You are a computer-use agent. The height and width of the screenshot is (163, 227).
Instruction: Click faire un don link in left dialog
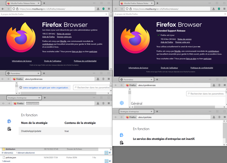(x=77, y=51)
